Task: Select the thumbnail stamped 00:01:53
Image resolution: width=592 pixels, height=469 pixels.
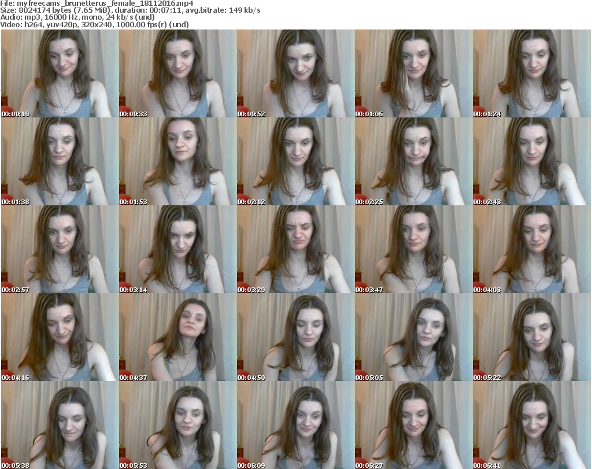Action: coord(178,161)
